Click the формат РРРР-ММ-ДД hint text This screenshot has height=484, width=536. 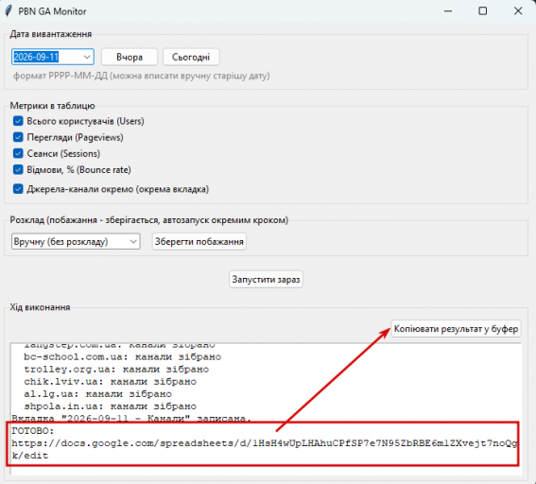pos(141,76)
